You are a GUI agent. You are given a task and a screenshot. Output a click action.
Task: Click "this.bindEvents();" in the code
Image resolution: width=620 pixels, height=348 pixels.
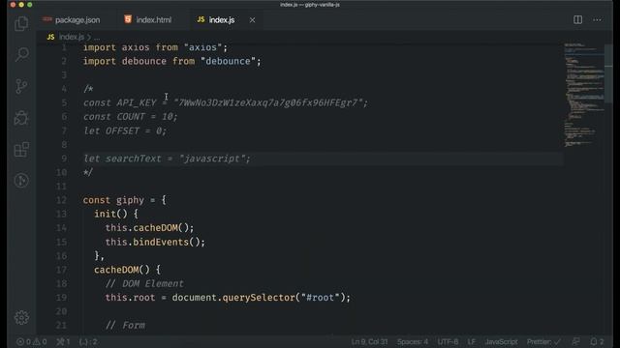point(155,242)
